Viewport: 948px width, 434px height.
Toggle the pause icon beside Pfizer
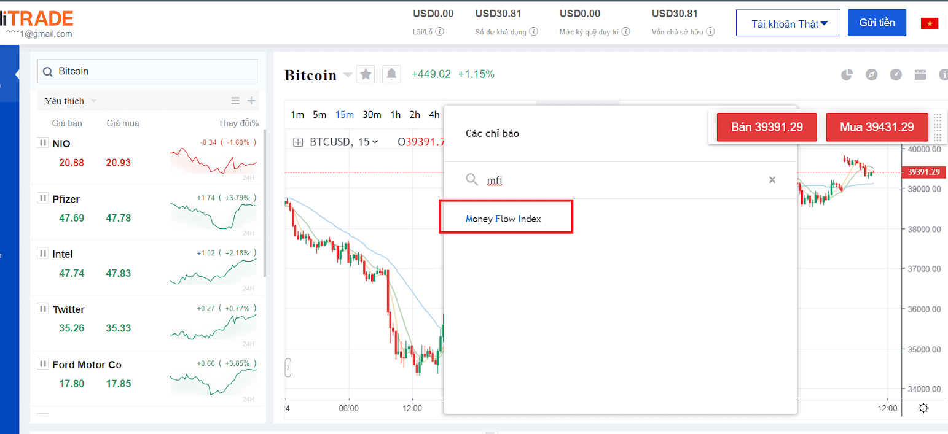42,198
